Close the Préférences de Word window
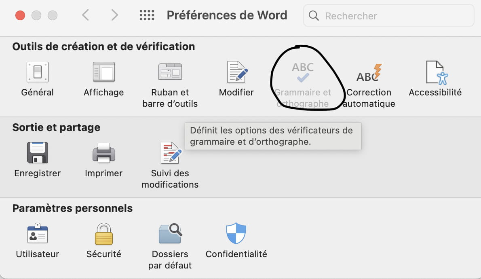This screenshot has height=279, width=481. click(x=20, y=15)
